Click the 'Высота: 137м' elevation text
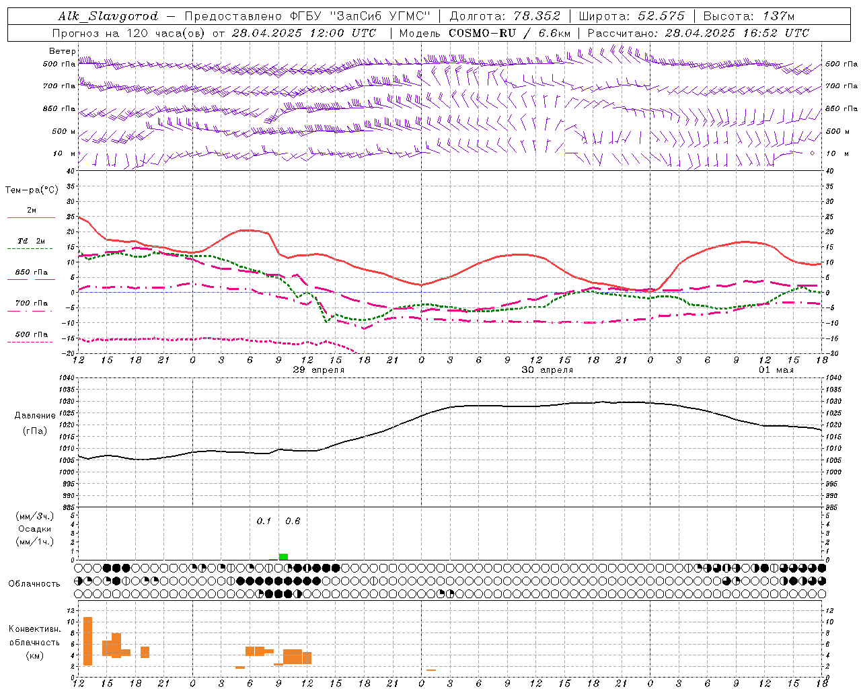This screenshot has height=689, width=861. click(x=749, y=16)
